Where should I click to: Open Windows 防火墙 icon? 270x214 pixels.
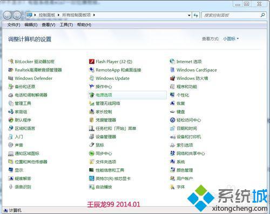pyautogui.click(x=172, y=78)
